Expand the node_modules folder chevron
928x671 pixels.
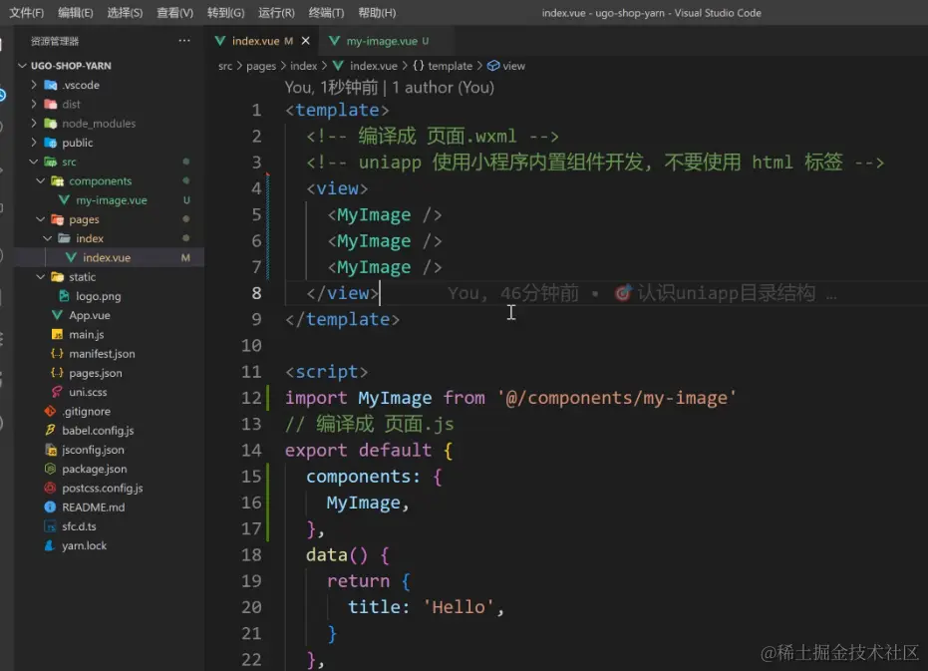34,124
